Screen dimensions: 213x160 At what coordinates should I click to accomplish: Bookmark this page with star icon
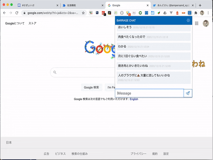(83, 13)
